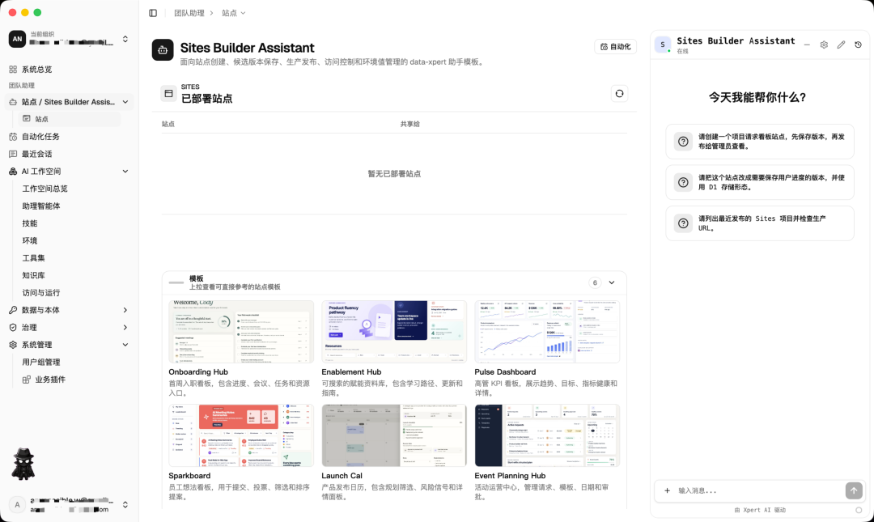Image resolution: width=874 pixels, height=522 pixels.
Task: Collapse the AI 工作空间 section chevron
Action: click(x=125, y=172)
